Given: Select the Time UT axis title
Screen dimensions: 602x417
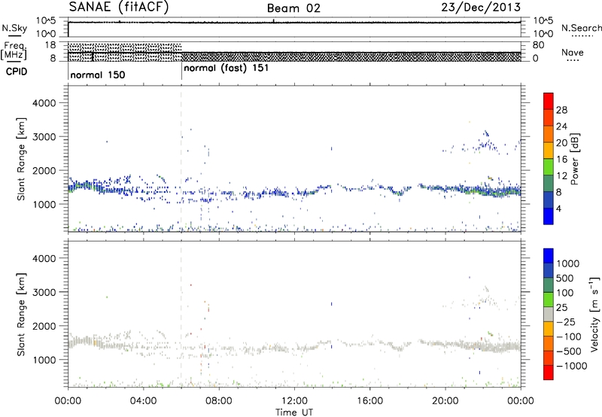Looking at the screenshot, I should tap(294, 412).
